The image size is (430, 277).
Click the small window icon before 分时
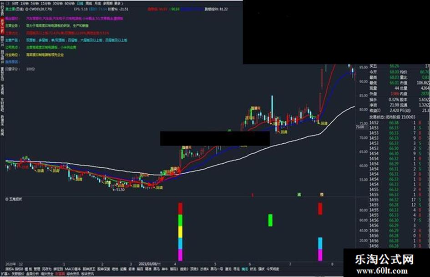pos(7,4)
